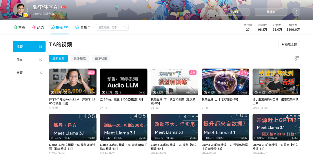Click the 粉丝数 98.1万 stat
Image resolution: width=313 pixels, height=155 pixels.
[x=263, y=27]
